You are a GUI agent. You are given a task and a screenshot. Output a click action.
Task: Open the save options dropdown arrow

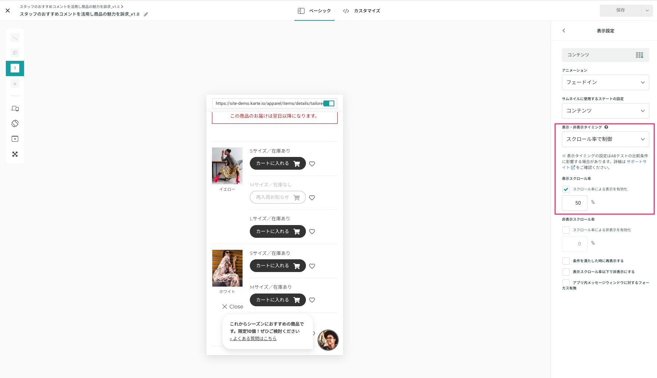point(647,11)
